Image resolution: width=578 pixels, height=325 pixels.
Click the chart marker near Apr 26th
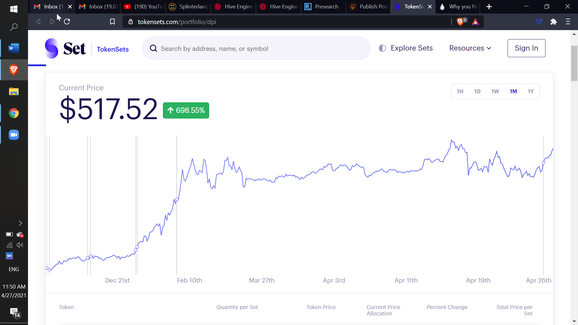pos(543,163)
